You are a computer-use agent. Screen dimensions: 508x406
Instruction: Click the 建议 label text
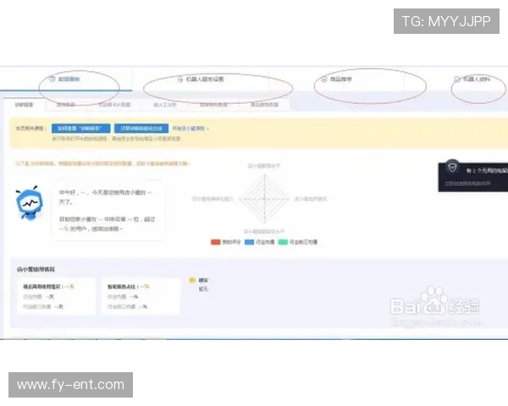click(x=203, y=280)
